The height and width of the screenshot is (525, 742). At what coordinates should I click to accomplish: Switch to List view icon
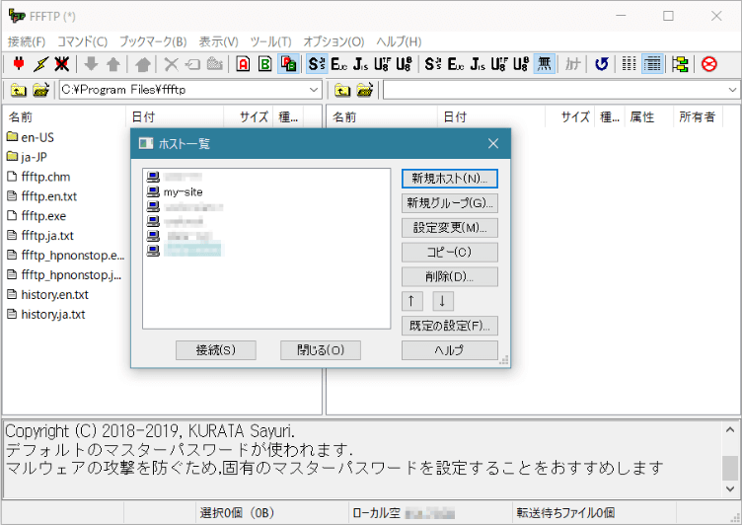(x=629, y=64)
